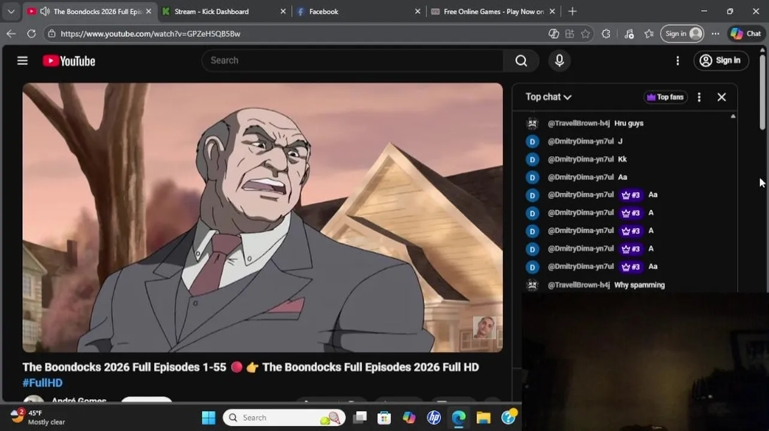This screenshot has height=431, width=769.
Task: Click the #3 crown badge on the 'A' message directly under 'Aa'
Action: click(x=631, y=213)
